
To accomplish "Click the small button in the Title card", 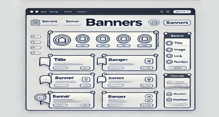I will [85, 68].
